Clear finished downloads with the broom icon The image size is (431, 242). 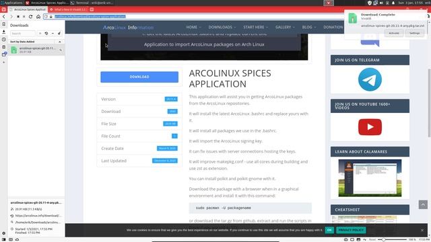tap(59, 33)
